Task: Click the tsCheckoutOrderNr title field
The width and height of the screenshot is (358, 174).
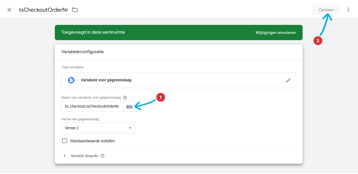Action: 43,10
